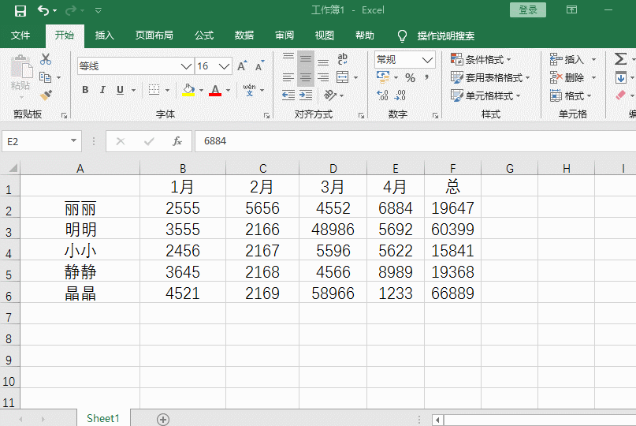636x426 pixels.
Task: Click Decrease Decimal icon
Action: point(400,95)
